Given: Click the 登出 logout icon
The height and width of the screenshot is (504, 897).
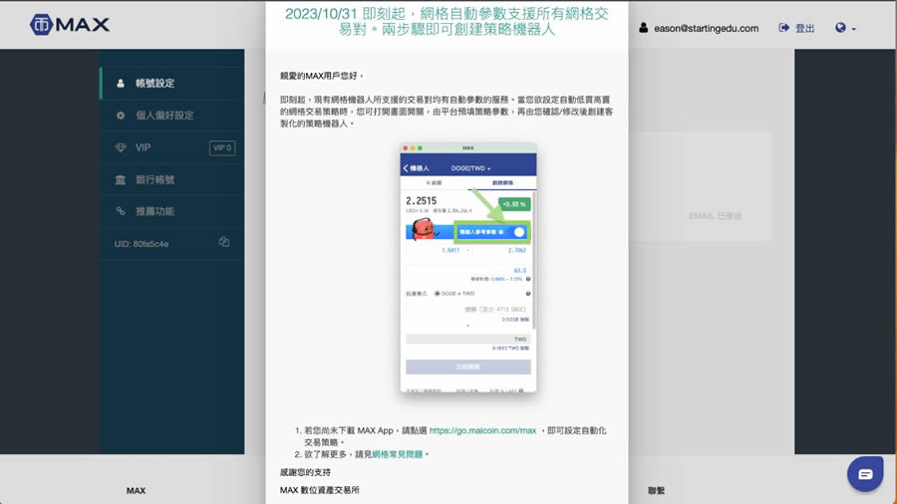Looking at the screenshot, I should coord(784,28).
